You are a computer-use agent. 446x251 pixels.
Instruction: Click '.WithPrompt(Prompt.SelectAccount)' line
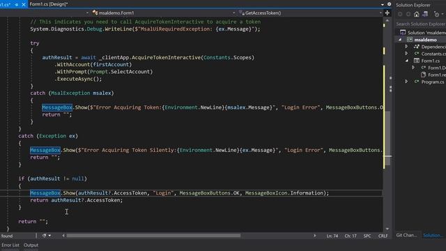[x=104, y=72]
